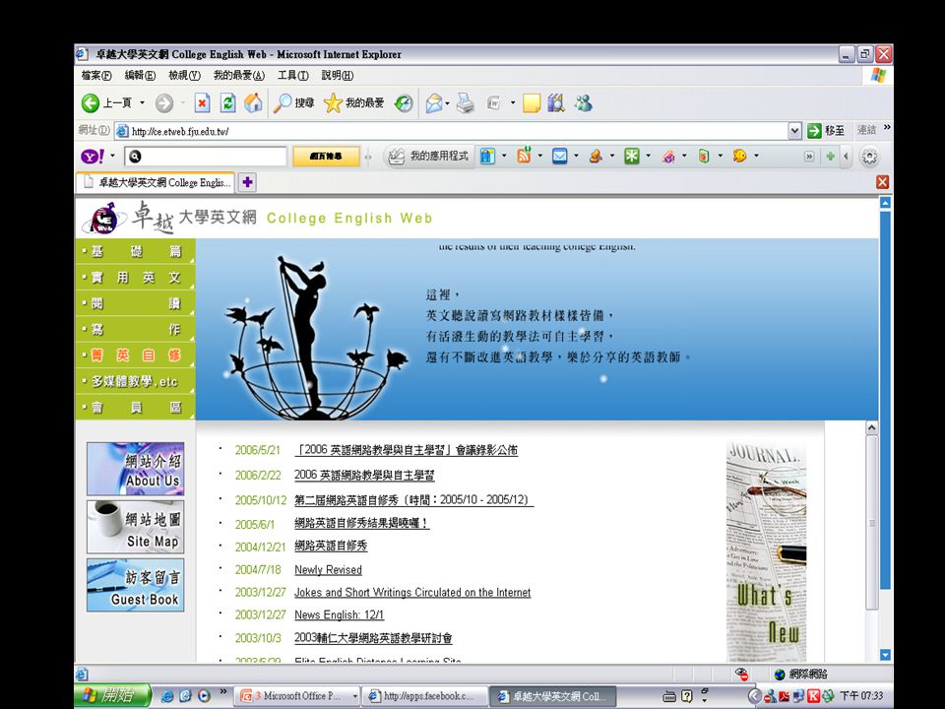The image size is (945, 709).
Task: Expand green asterisk icon dropdown arrow
Action: coord(649,156)
